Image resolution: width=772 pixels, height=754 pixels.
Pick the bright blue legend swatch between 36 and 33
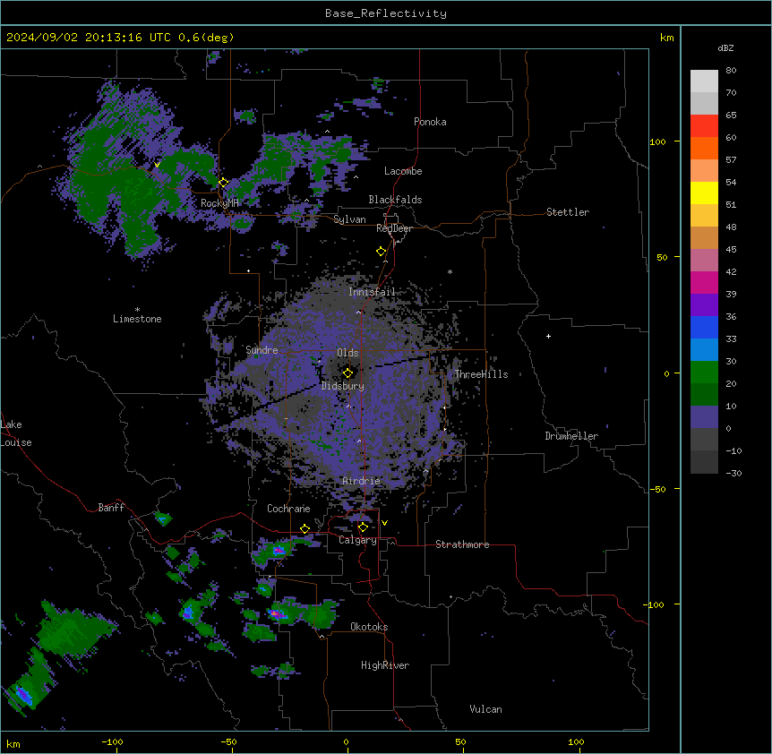pyautogui.click(x=704, y=327)
